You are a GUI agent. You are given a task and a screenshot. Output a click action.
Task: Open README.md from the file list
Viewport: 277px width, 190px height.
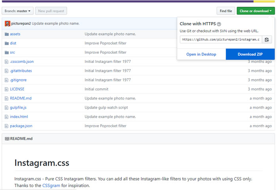point(21,98)
